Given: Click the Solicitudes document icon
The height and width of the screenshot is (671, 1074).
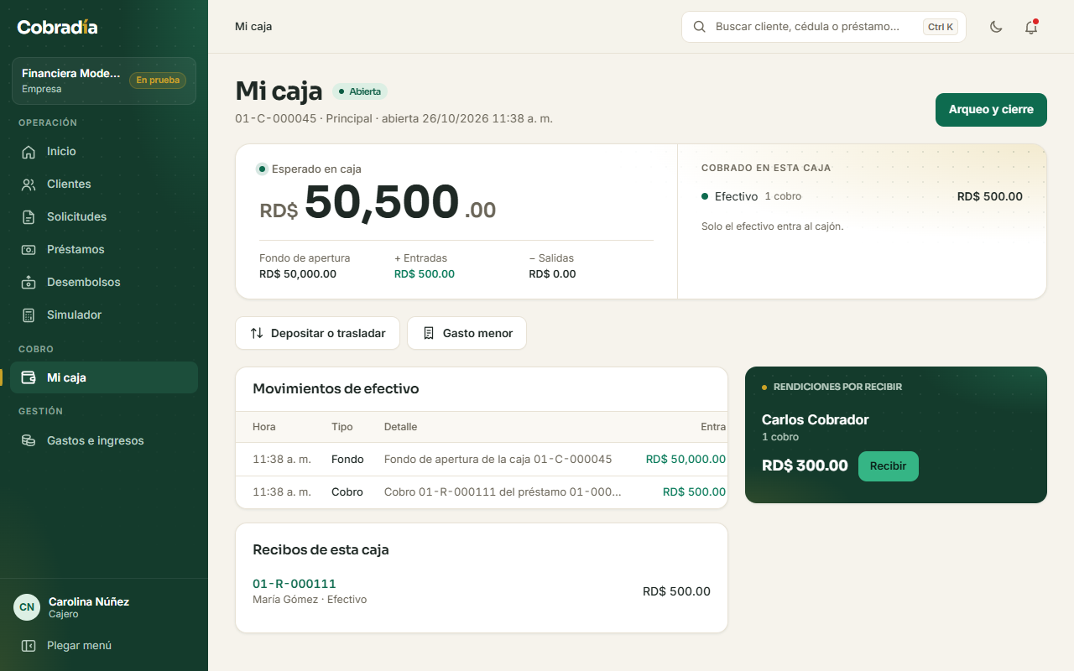Looking at the screenshot, I should (x=29, y=217).
